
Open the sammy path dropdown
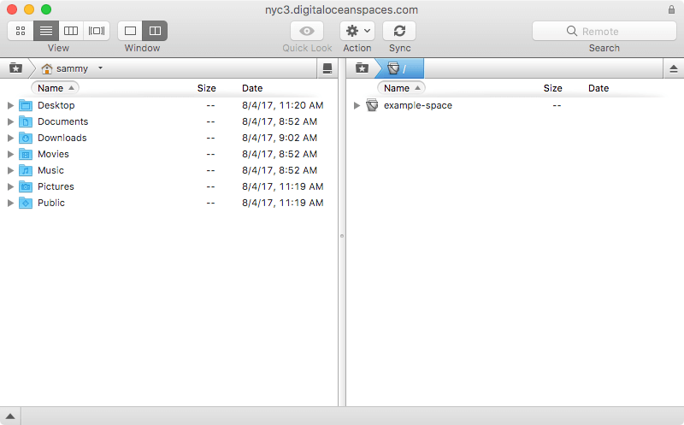[100, 68]
